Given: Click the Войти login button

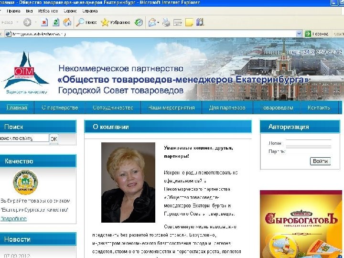Looking at the screenshot, I should (x=320, y=161).
